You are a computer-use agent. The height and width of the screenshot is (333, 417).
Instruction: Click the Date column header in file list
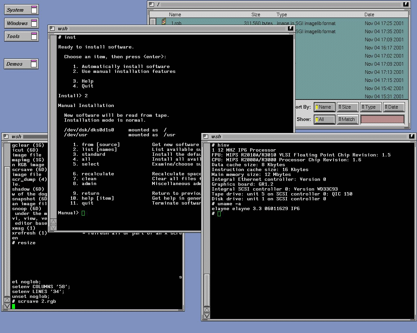tap(369, 15)
